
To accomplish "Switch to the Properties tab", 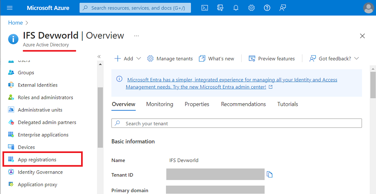I will click(x=197, y=104).
